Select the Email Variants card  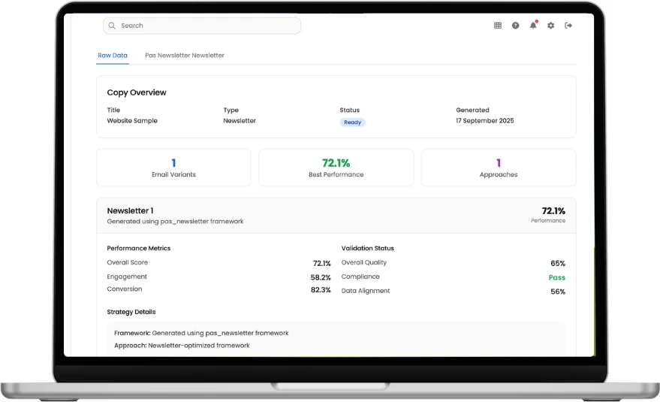click(173, 168)
